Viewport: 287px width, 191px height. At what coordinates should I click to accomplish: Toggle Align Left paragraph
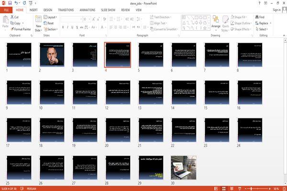[111, 27]
